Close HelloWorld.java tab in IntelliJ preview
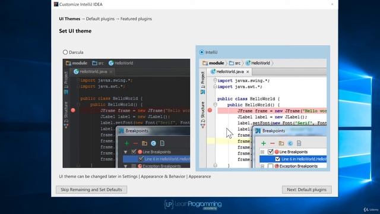 pyautogui.click(x=248, y=72)
